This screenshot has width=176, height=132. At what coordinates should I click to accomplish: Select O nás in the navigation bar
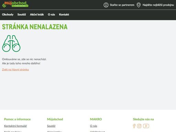click(51, 14)
